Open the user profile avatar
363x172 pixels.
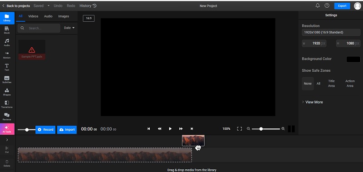point(358,6)
